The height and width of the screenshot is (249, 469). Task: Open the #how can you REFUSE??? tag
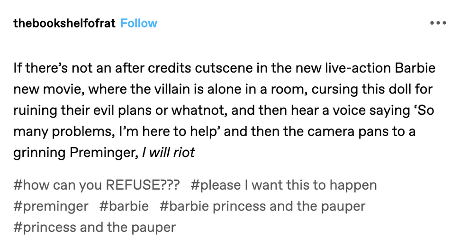pyautogui.click(x=97, y=185)
